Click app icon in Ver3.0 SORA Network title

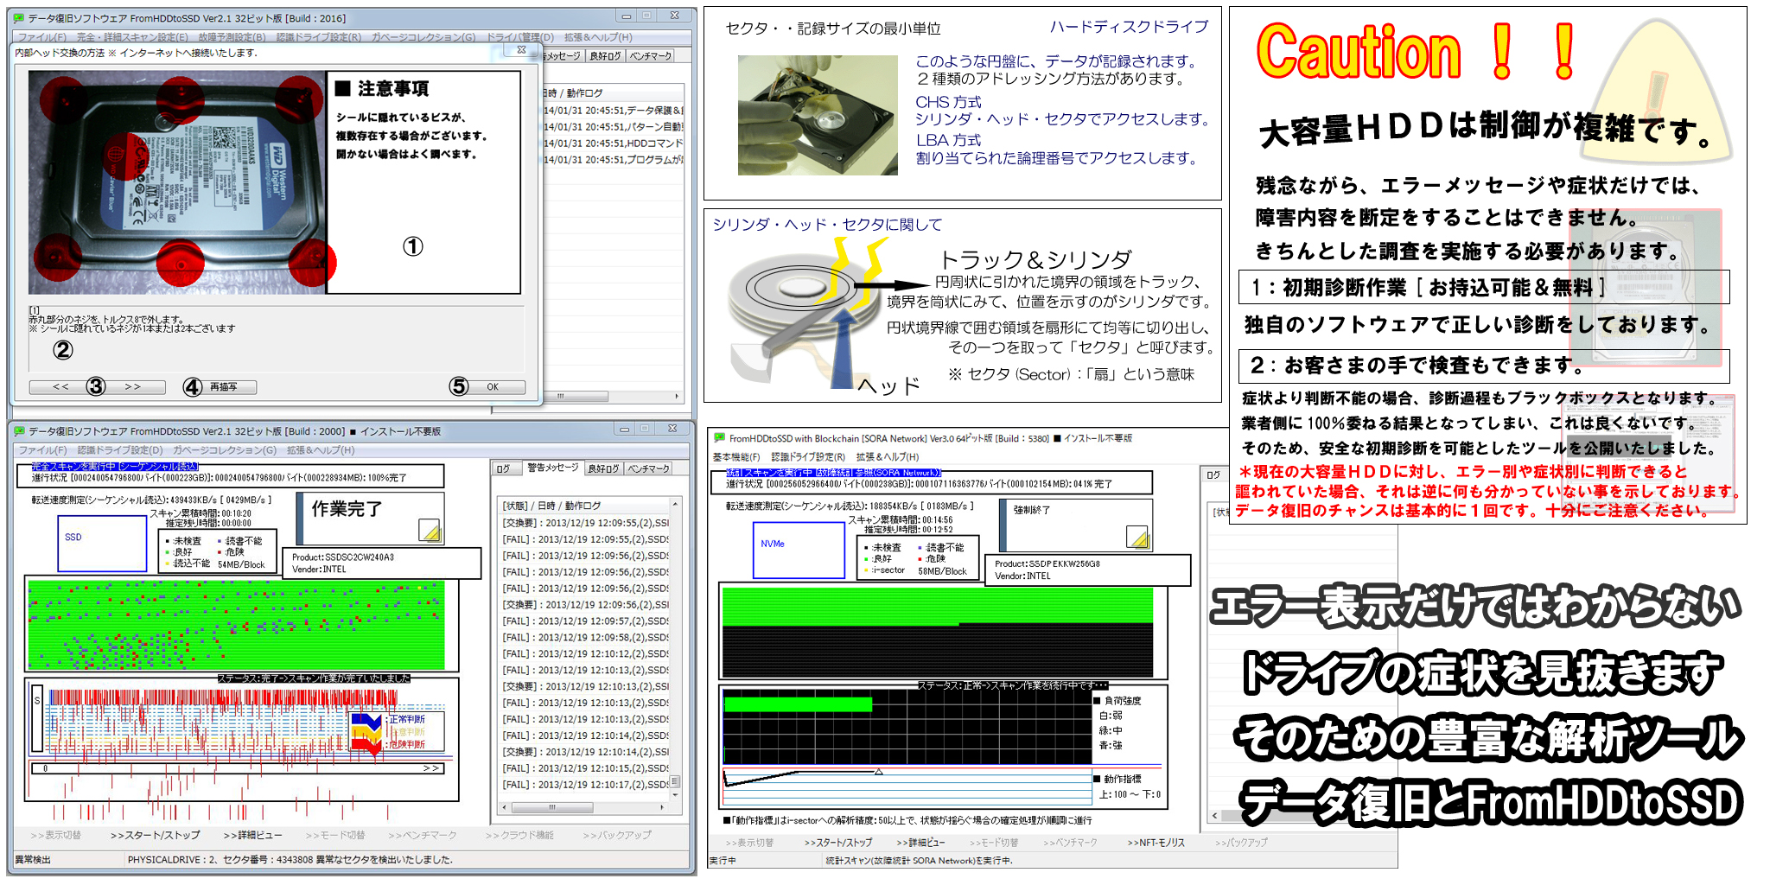click(x=719, y=438)
